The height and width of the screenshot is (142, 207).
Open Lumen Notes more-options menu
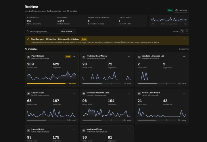pyautogui.click(x=74, y=130)
